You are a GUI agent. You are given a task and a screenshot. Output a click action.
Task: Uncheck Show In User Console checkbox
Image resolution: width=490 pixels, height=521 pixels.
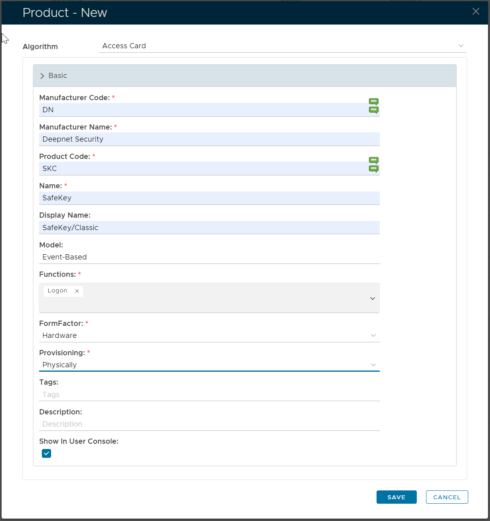coord(47,453)
